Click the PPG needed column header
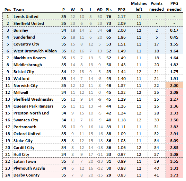 [174, 7]
